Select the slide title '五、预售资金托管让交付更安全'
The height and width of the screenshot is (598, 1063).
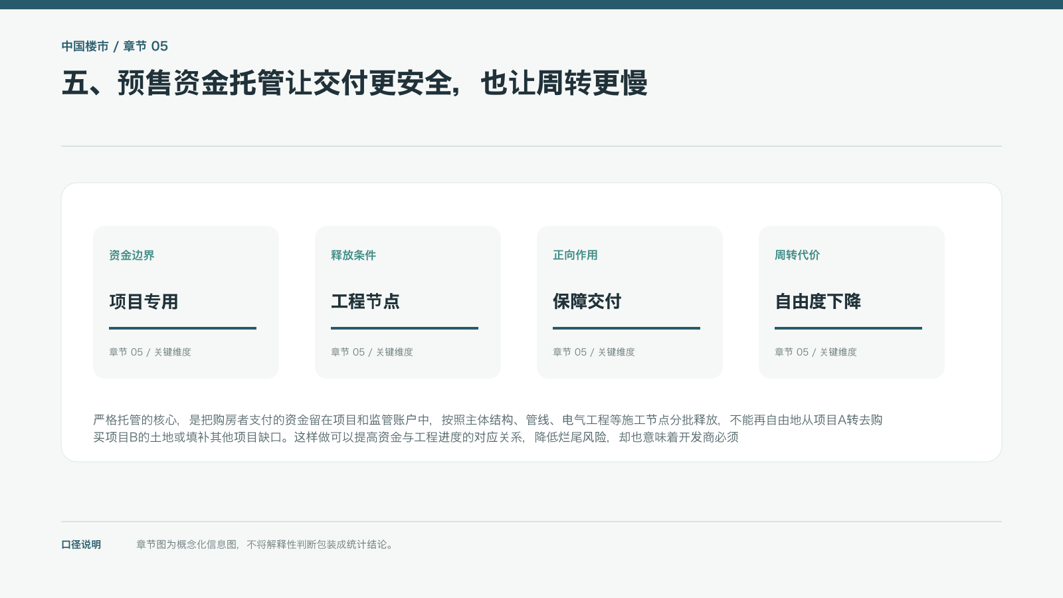click(x=256, y=83)
